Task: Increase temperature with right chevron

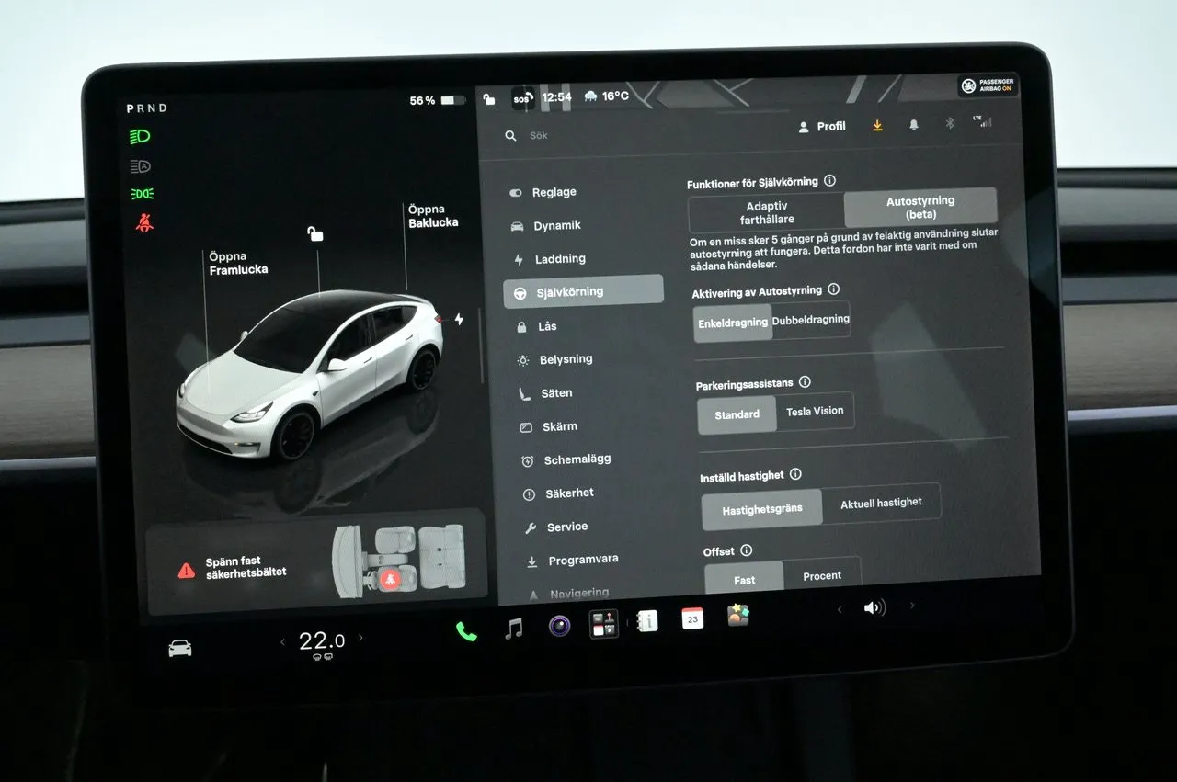Action: coord(360,638)
